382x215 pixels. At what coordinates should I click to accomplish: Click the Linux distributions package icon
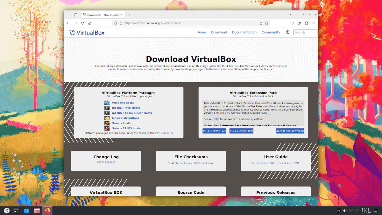pyautogui.click(x=107, y=118)
